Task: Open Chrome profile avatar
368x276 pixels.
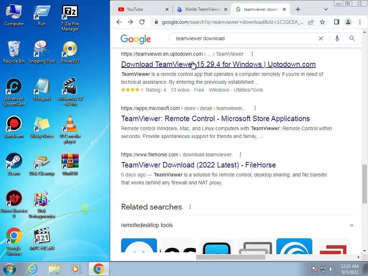Action: (x=348, y=22)
